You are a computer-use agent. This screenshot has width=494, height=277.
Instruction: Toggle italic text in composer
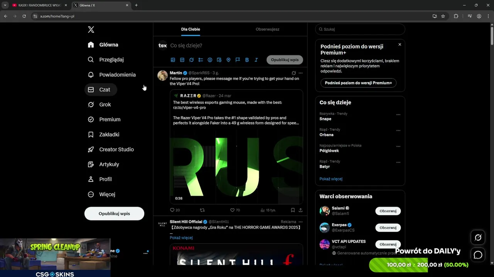coord(256,60)
